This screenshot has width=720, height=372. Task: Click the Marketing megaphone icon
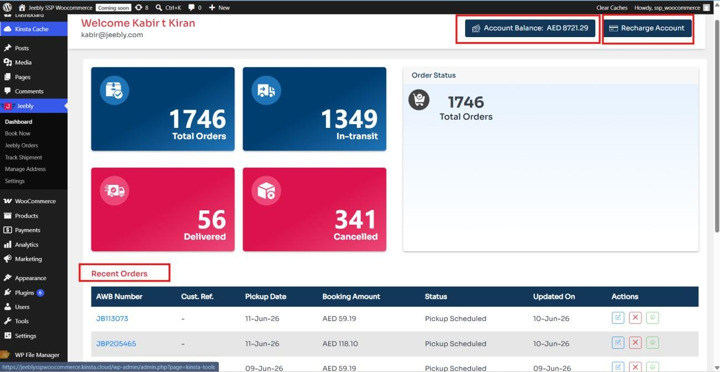tap(8, 259)
